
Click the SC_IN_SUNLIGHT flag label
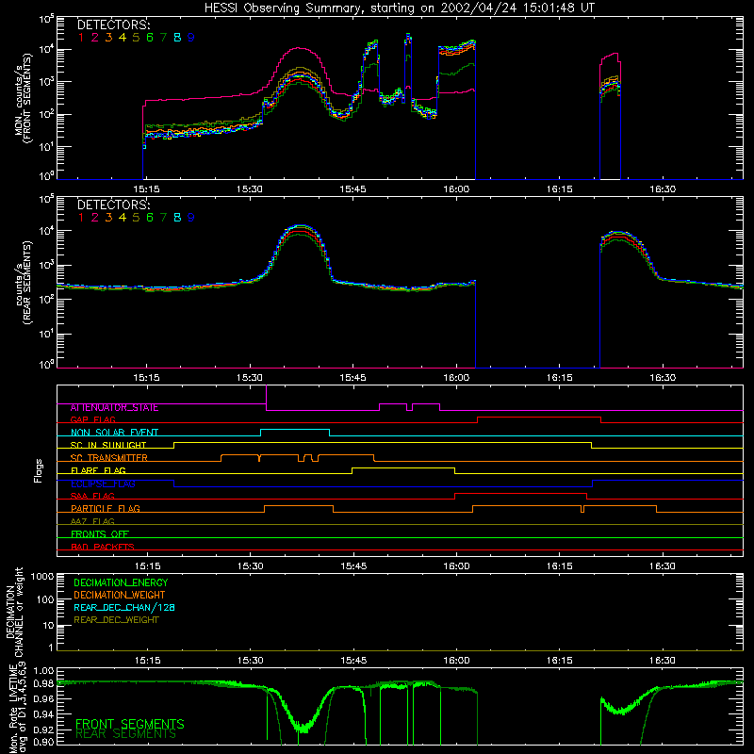click(x=108, y=445)
